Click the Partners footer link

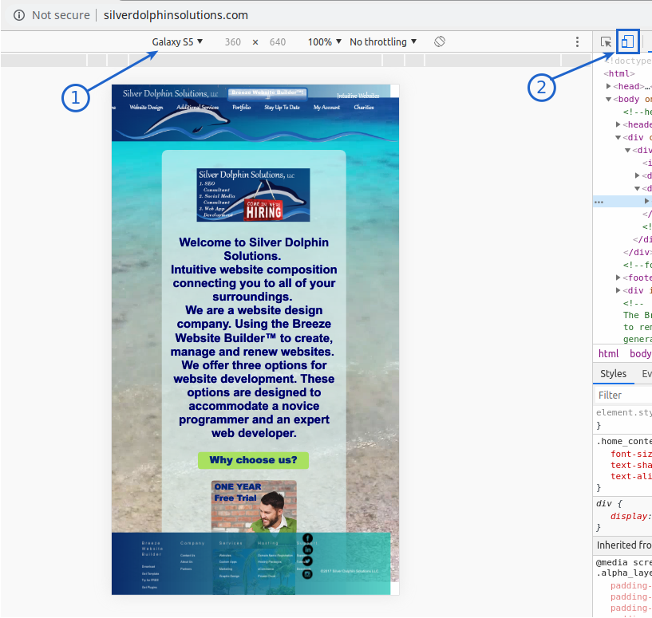(186, 569)
